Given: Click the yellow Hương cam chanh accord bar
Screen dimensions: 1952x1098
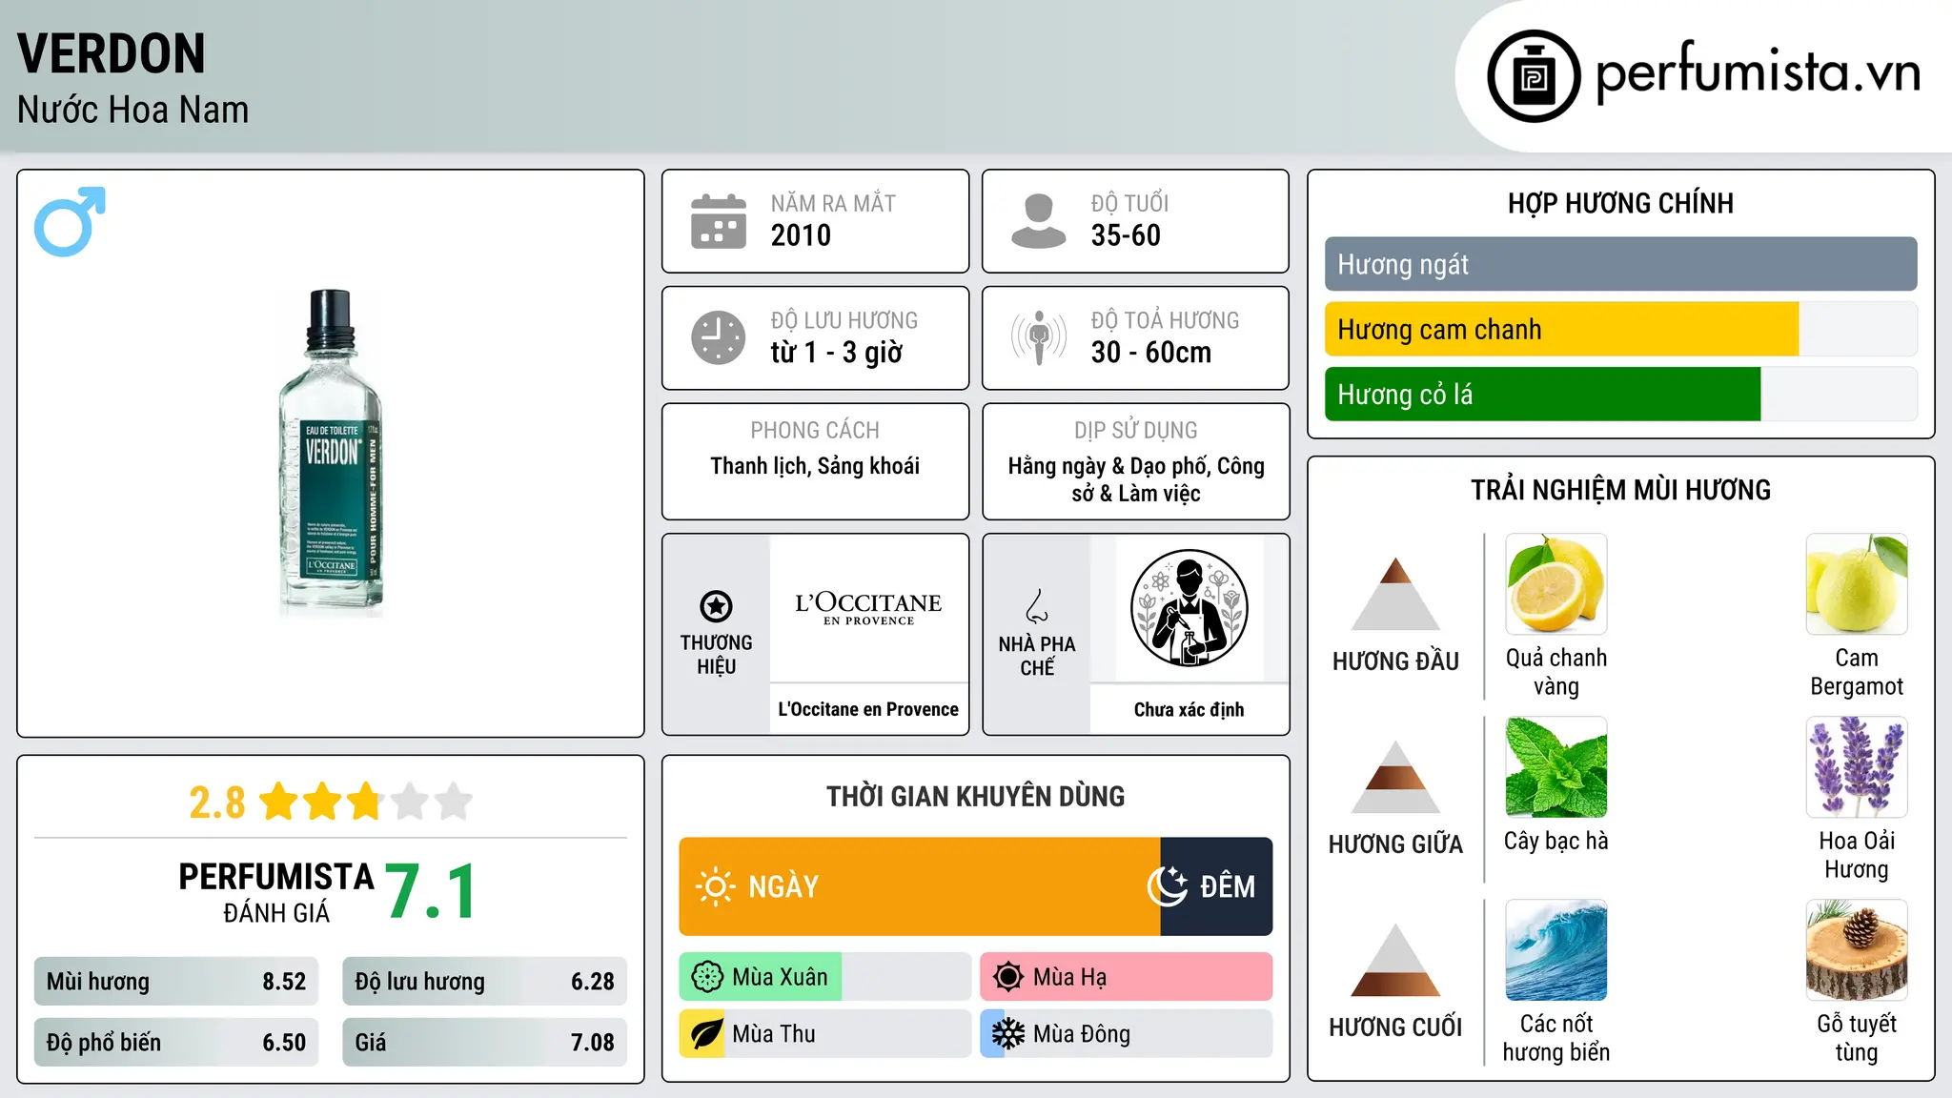Looking at the screenshot, I should 1561,329.
